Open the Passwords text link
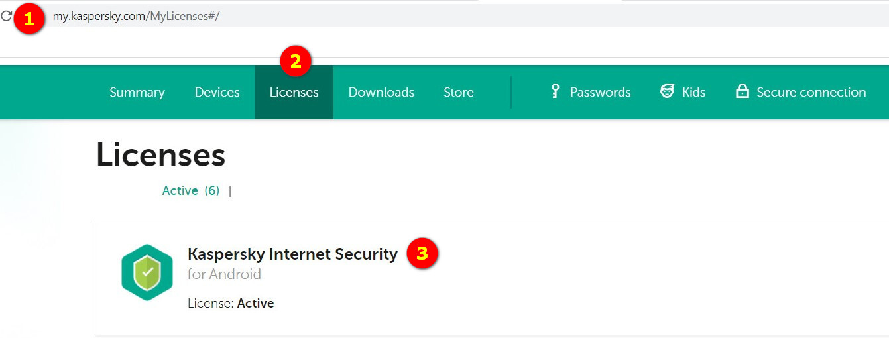 click(x=600, y=93)
